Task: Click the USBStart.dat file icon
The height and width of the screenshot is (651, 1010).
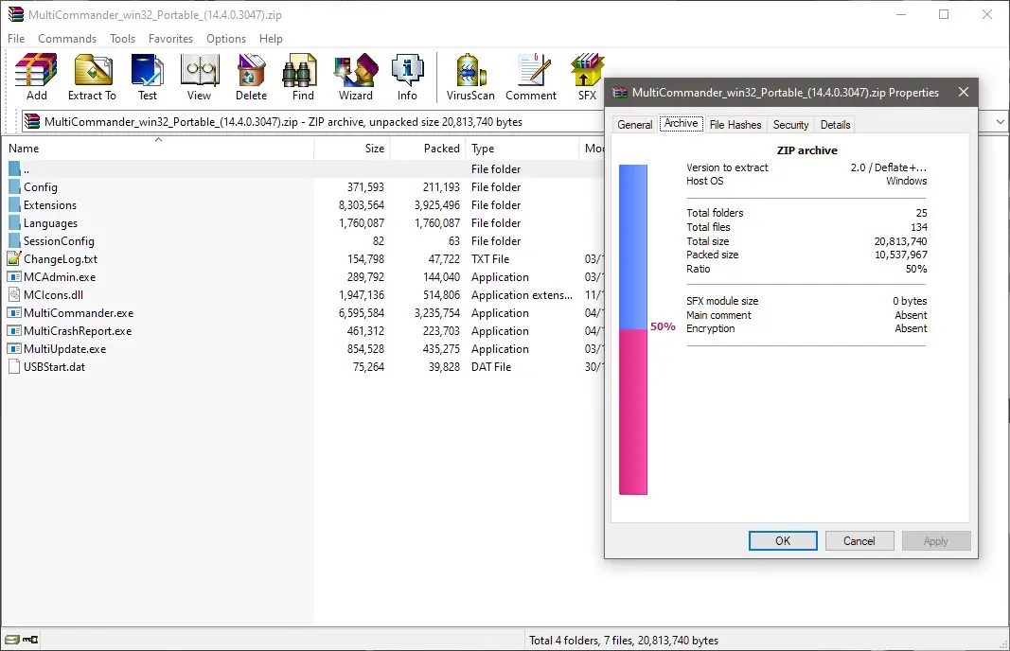Action: coord(14,366)
